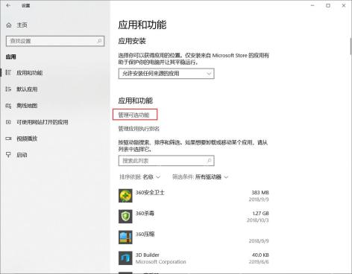
Task: Click the 360压缩 app icon
Action: coord(125,238)
